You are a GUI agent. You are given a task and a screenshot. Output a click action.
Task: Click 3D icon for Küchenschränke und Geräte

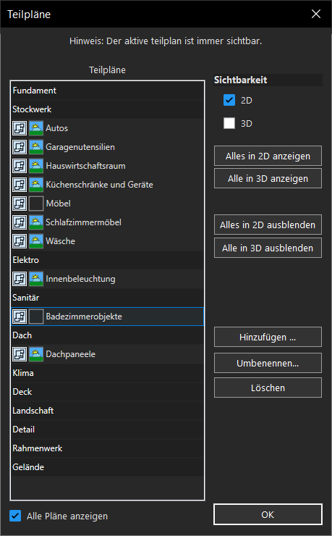(36, 185)
